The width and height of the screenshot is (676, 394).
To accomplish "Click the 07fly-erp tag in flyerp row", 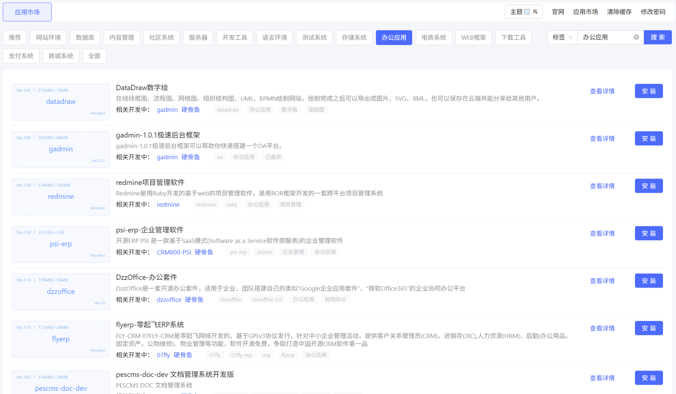I will [x=242, y=355].
